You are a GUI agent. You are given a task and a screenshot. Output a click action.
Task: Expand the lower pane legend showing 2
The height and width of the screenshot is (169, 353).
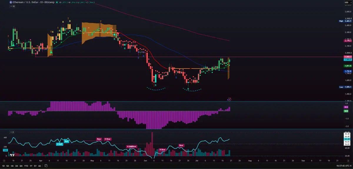(x=12, y=132)
